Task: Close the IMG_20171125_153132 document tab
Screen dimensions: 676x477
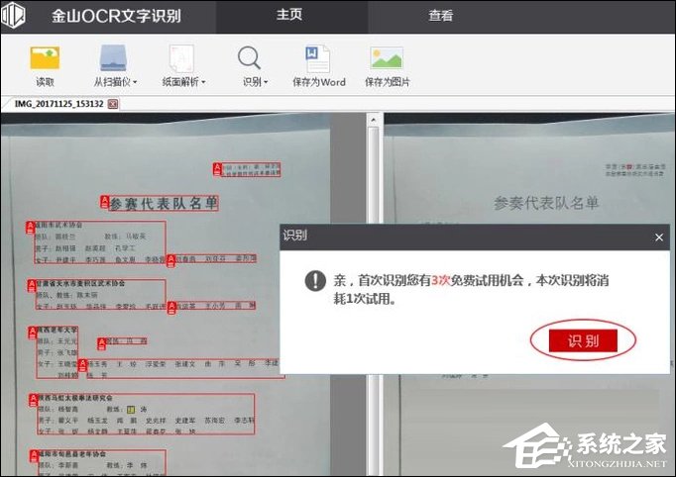Action: point(113,103)
